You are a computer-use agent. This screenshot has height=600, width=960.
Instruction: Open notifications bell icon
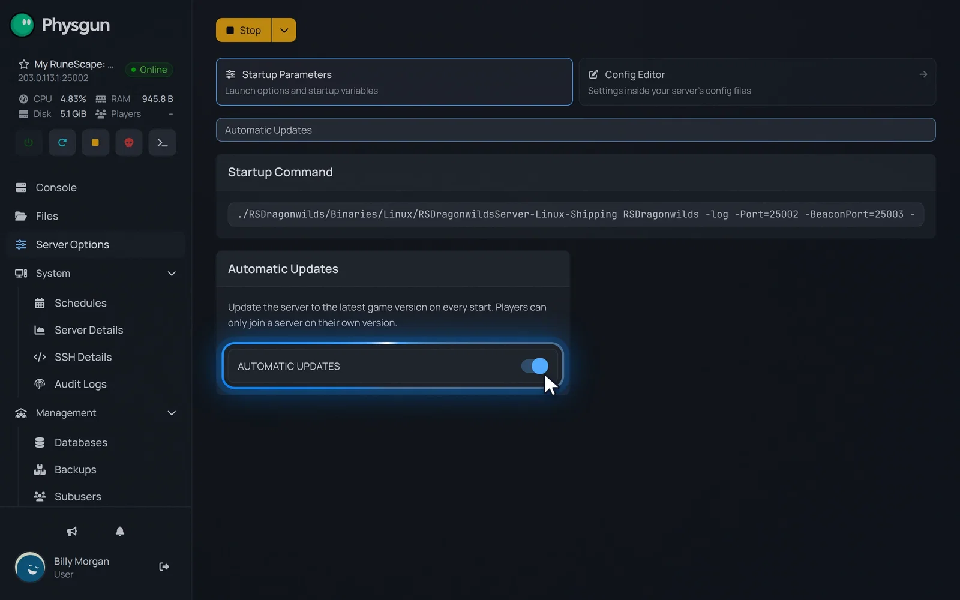(120, 532)
